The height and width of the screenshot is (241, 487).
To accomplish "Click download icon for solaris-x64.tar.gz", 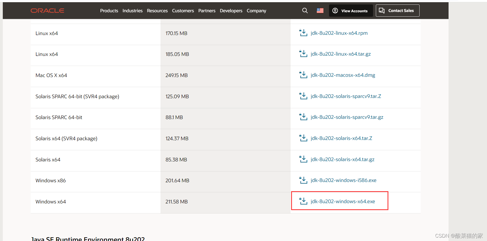I will pyautogui.click(x=303, y=159).
